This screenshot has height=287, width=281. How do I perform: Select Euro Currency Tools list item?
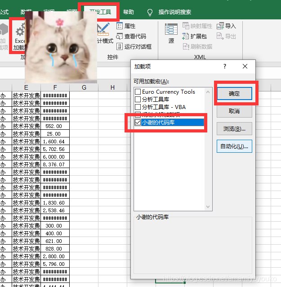tap(169, 91)
